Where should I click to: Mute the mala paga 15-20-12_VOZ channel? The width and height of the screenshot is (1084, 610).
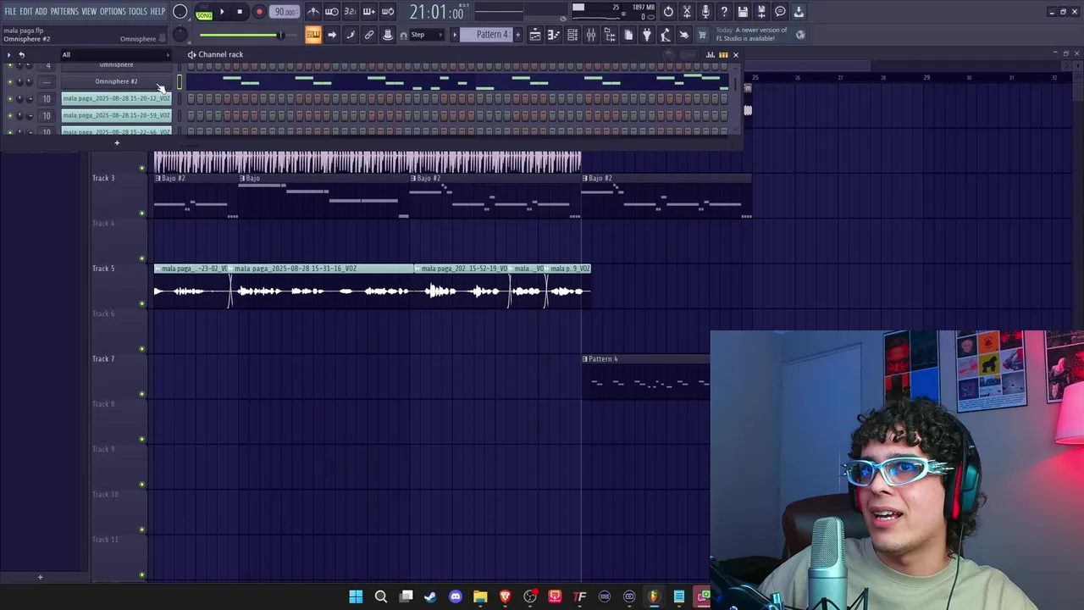point(10,99)
